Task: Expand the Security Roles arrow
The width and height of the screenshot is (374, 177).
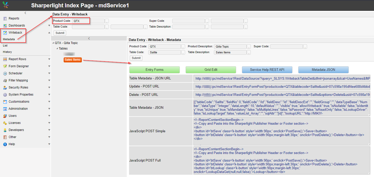Action: [49, 87]
